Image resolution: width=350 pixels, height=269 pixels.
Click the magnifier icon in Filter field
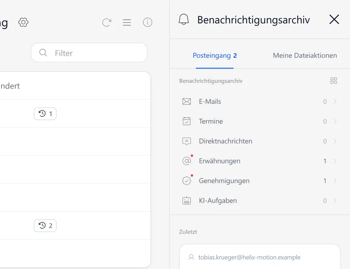click(x=43, y=53)
